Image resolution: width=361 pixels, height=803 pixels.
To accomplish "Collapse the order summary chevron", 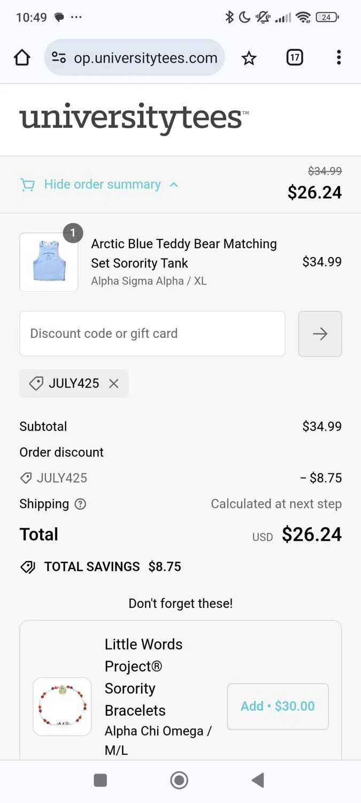I will [173, 185].
